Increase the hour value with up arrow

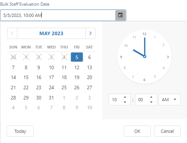click(125, 97)
